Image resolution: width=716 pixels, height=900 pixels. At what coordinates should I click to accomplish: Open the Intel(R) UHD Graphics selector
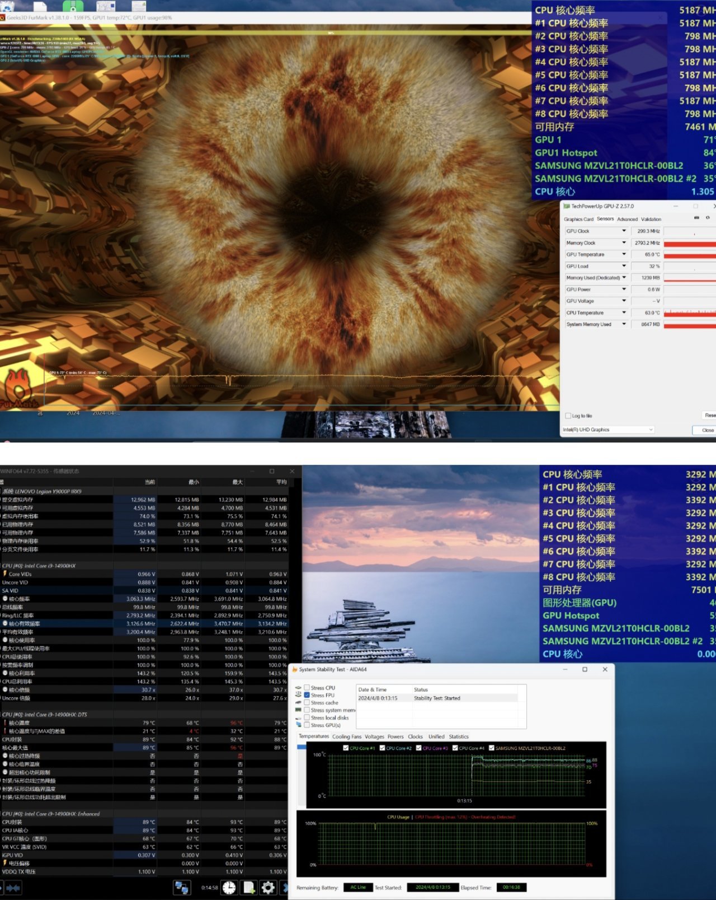[x=608, y=430]
